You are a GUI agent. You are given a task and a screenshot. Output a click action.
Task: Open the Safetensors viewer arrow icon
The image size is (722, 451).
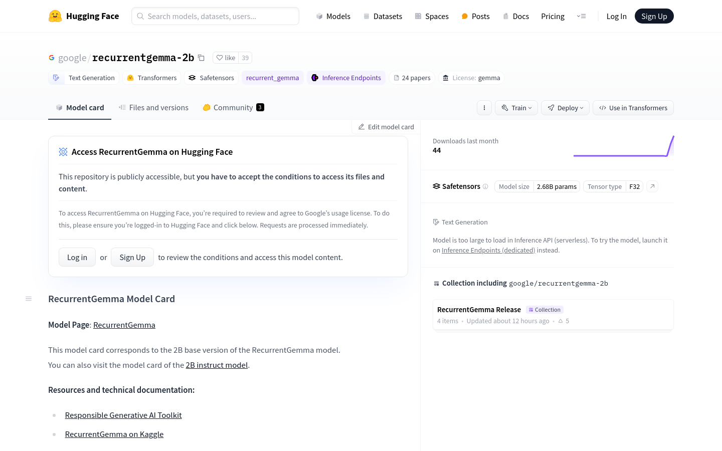(652, 186)
